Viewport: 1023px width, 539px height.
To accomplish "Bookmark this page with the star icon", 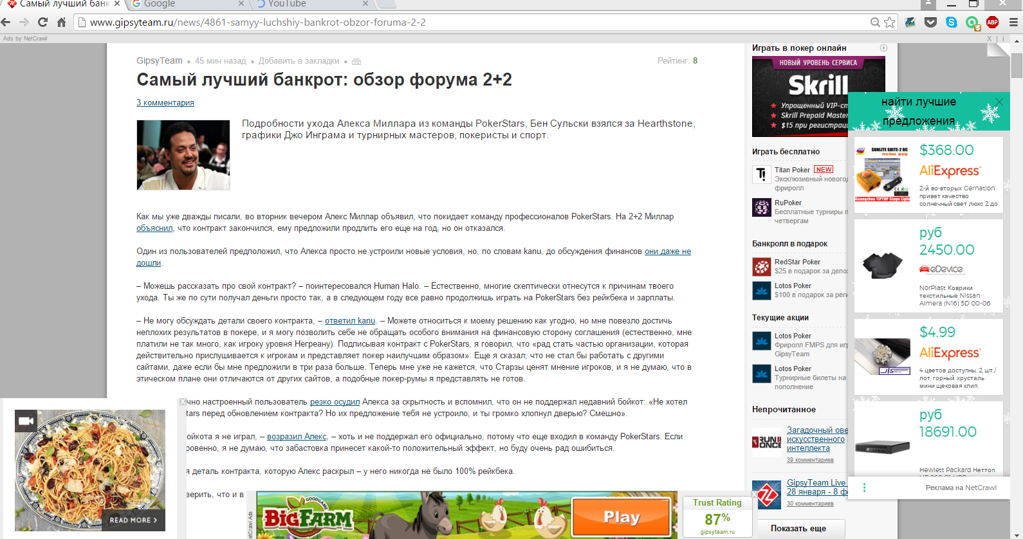I will [x=890, y=23].
